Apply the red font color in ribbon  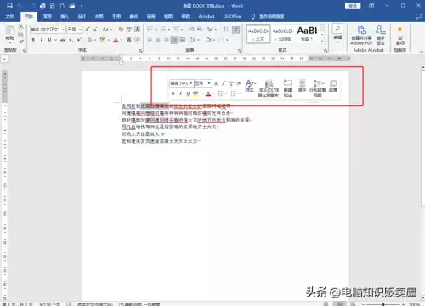[116, 40]
